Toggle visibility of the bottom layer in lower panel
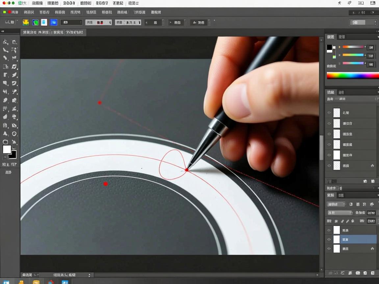This screenshot has width=379, height=284. [x=329, y=249]
